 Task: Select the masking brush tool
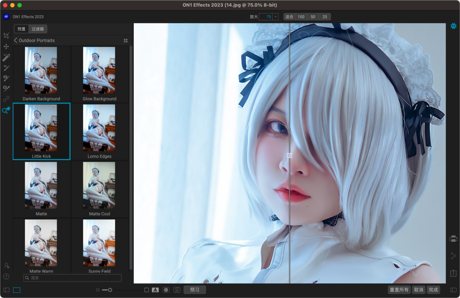6,68
